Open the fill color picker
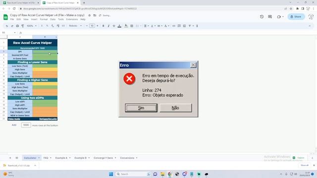317x178 pixels. pyautogui.click(x=126, y=26)
